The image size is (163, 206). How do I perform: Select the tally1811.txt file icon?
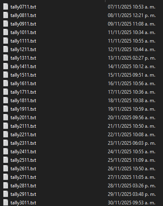6,101
